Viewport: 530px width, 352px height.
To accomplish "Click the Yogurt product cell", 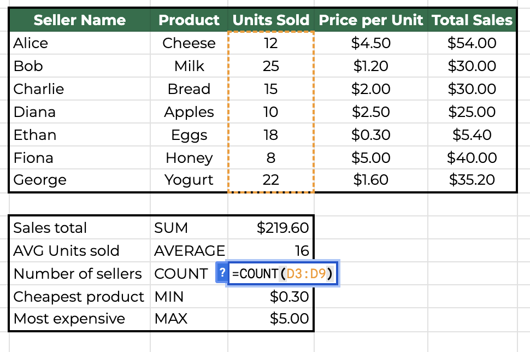I will point(189,180).
